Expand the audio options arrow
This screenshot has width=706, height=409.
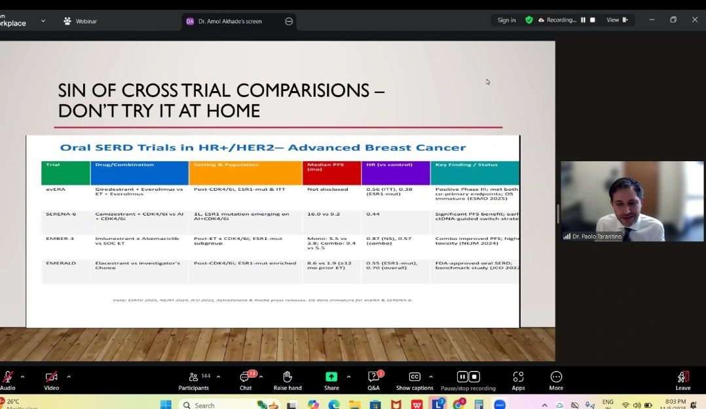[x=22, y=377]
